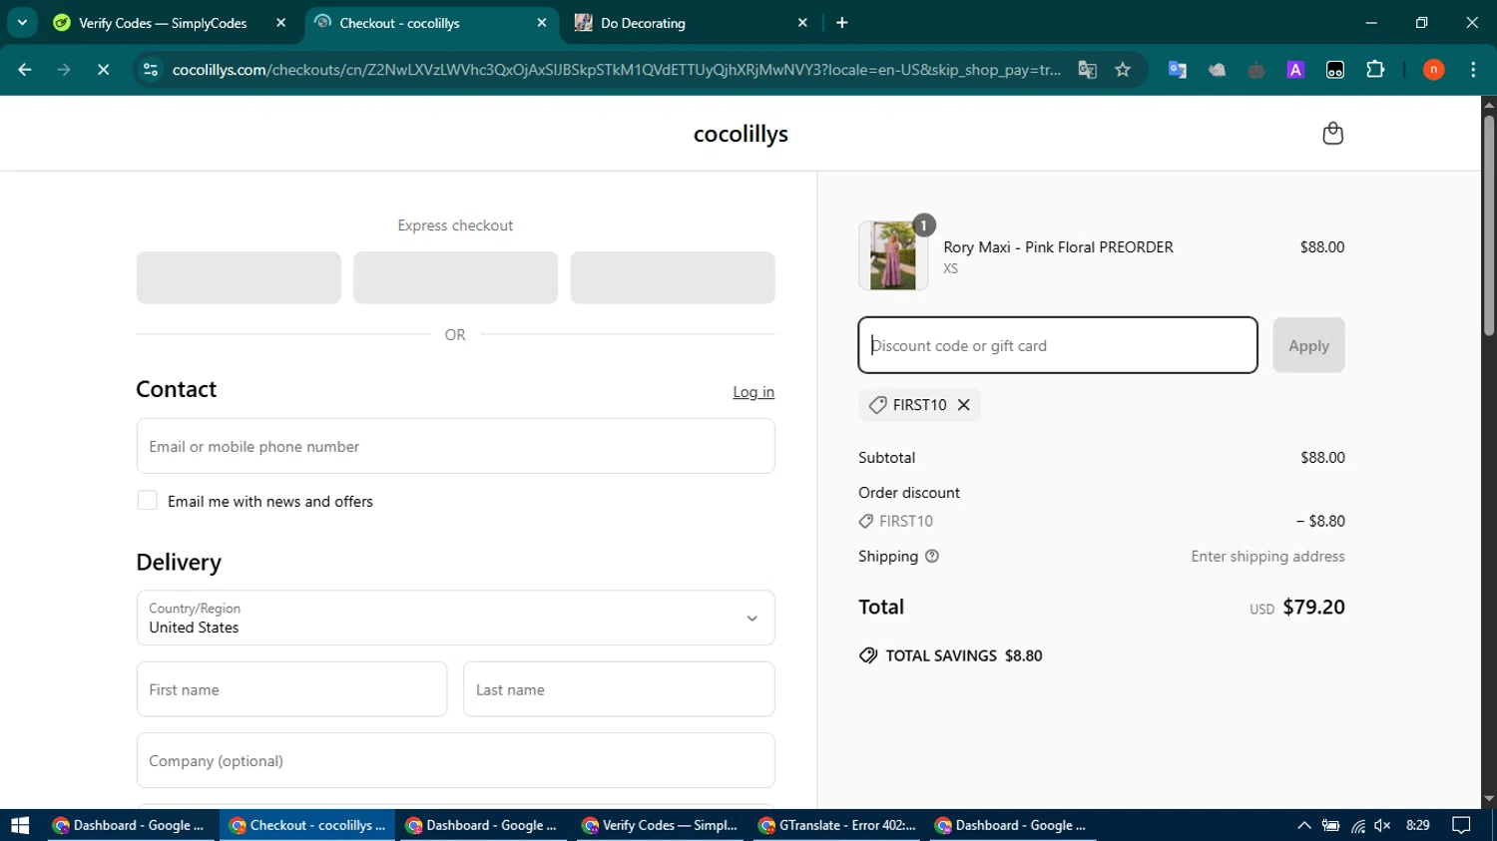The height and width of the screenshot is (841, 1497).
Task: Click the last express checkout placeholder button
Action: [673, 277]
